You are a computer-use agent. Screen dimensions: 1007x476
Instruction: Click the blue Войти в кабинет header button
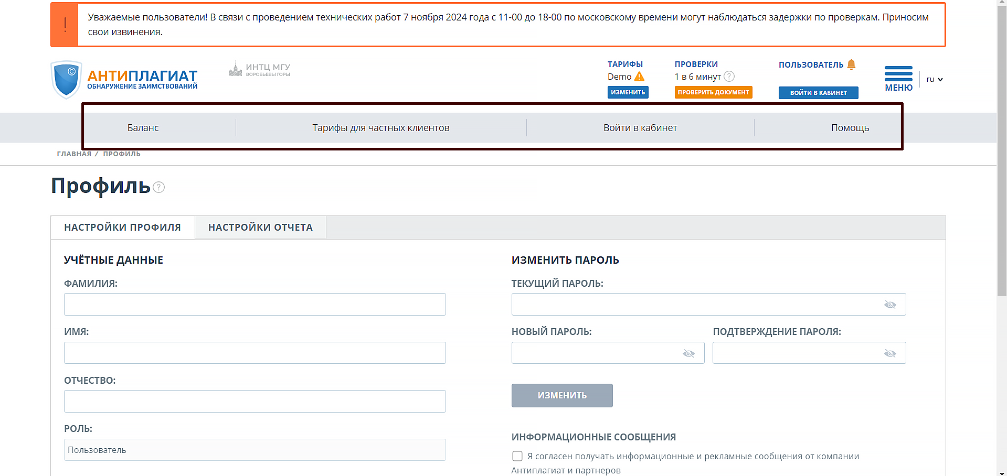point(818,93)
